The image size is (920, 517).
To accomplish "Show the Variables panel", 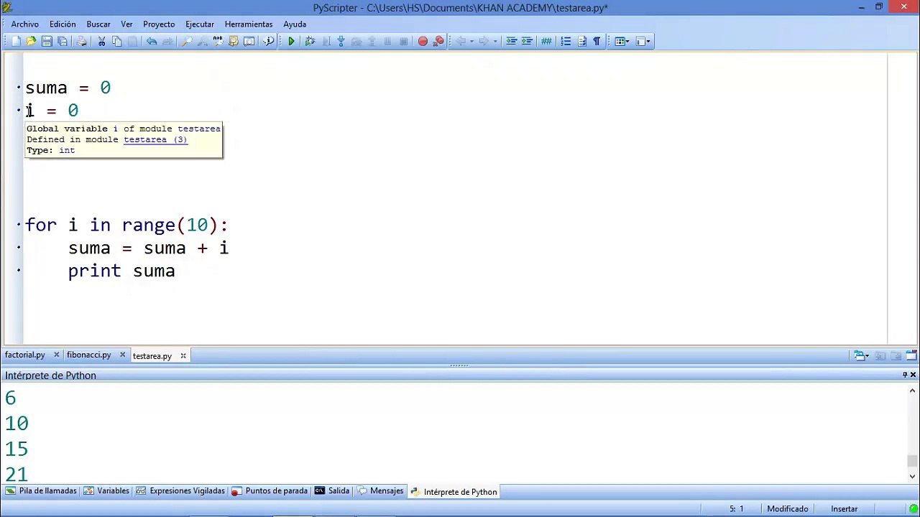I will tap(106, 491).
